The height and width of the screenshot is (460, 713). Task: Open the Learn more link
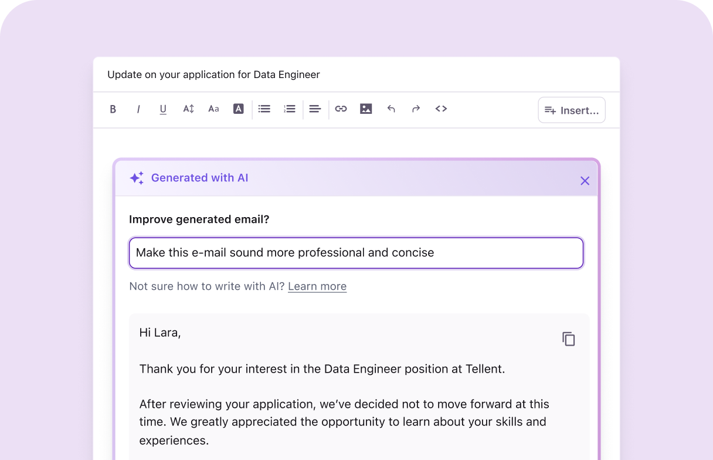(x=317, y=286)
